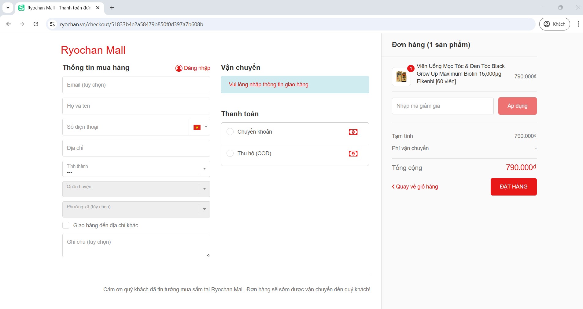Viewport: 583px width, 309px height.
Task: Select Chuyển khoản payment method
Action: 230,132
